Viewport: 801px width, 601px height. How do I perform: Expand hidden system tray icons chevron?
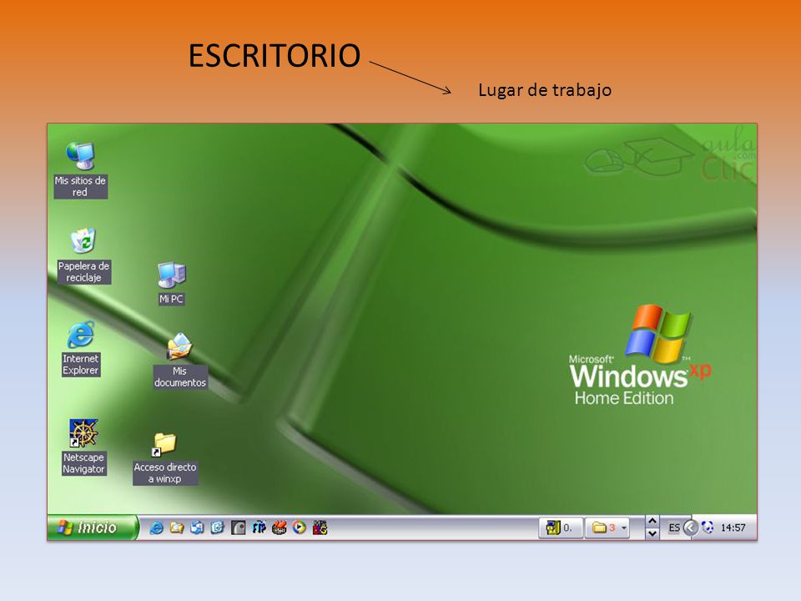(x=690, y=528)
